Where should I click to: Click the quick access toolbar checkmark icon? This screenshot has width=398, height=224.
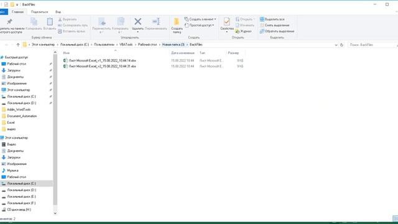click(x=6, y=4)
